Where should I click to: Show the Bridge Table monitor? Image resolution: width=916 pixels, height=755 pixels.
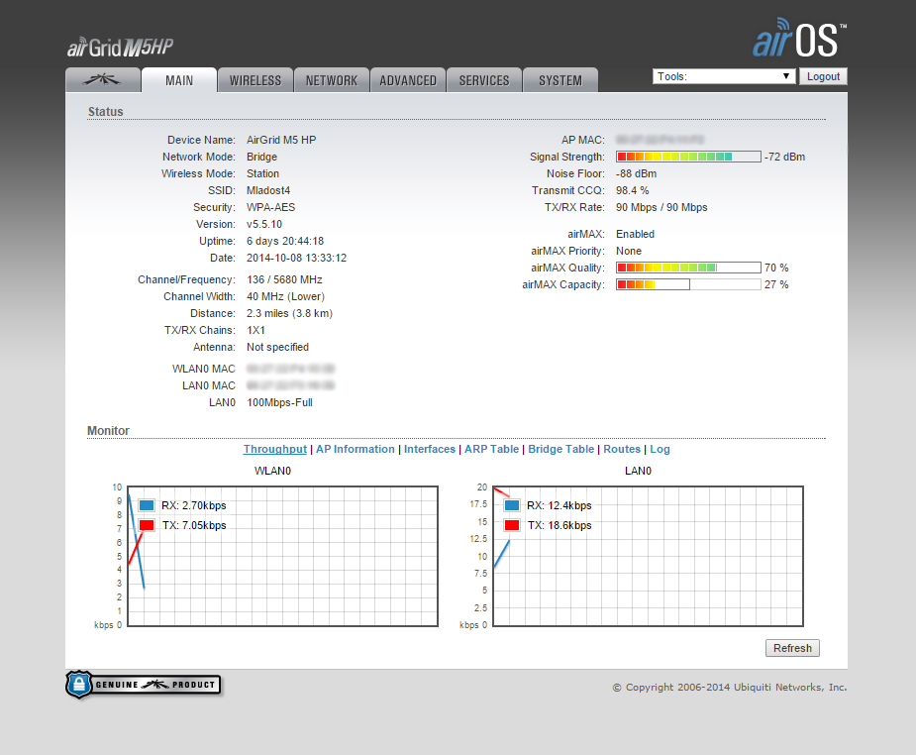(561, 449)
